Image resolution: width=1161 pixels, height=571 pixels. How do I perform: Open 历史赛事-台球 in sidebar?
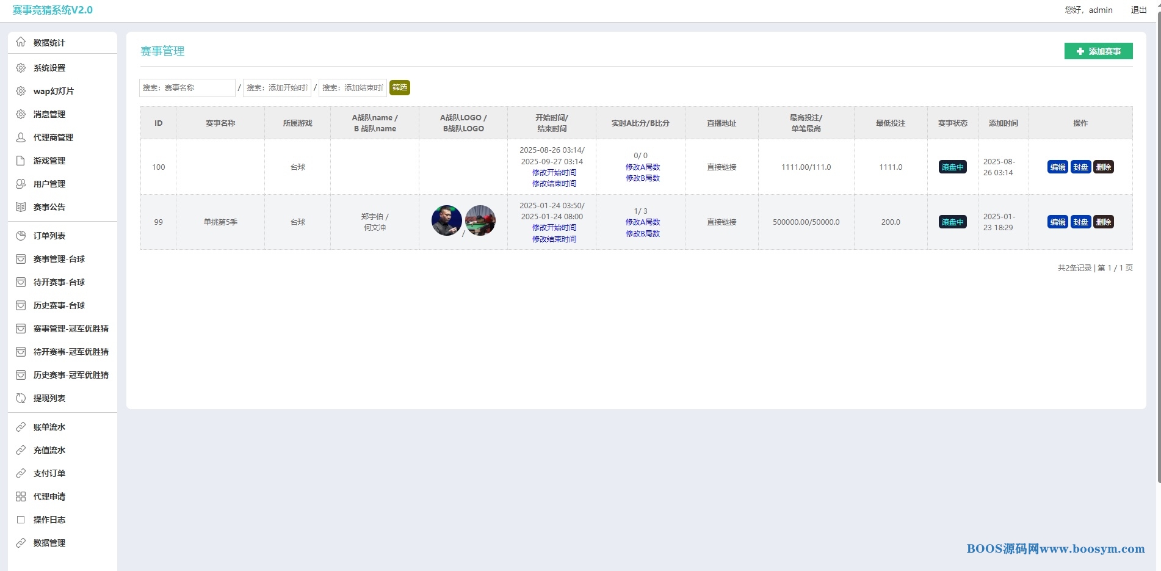tap(59, 305)
